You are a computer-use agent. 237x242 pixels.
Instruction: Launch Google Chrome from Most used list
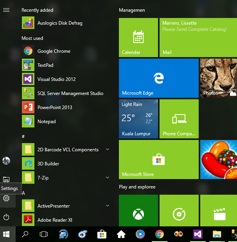point(28,51)
